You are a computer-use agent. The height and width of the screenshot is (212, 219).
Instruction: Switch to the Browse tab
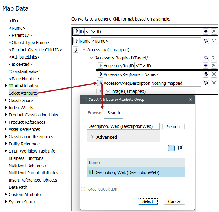click(94, 113)
